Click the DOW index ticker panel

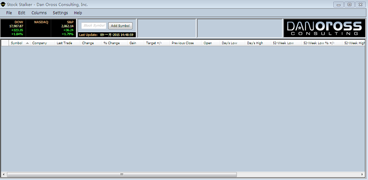pos(14,28)
